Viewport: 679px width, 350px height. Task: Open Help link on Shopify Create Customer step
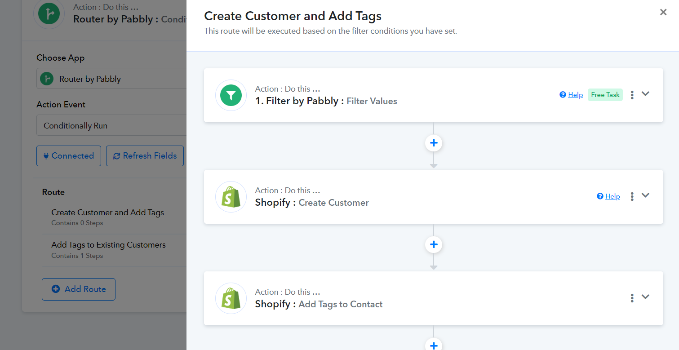(x=608, y=196)
